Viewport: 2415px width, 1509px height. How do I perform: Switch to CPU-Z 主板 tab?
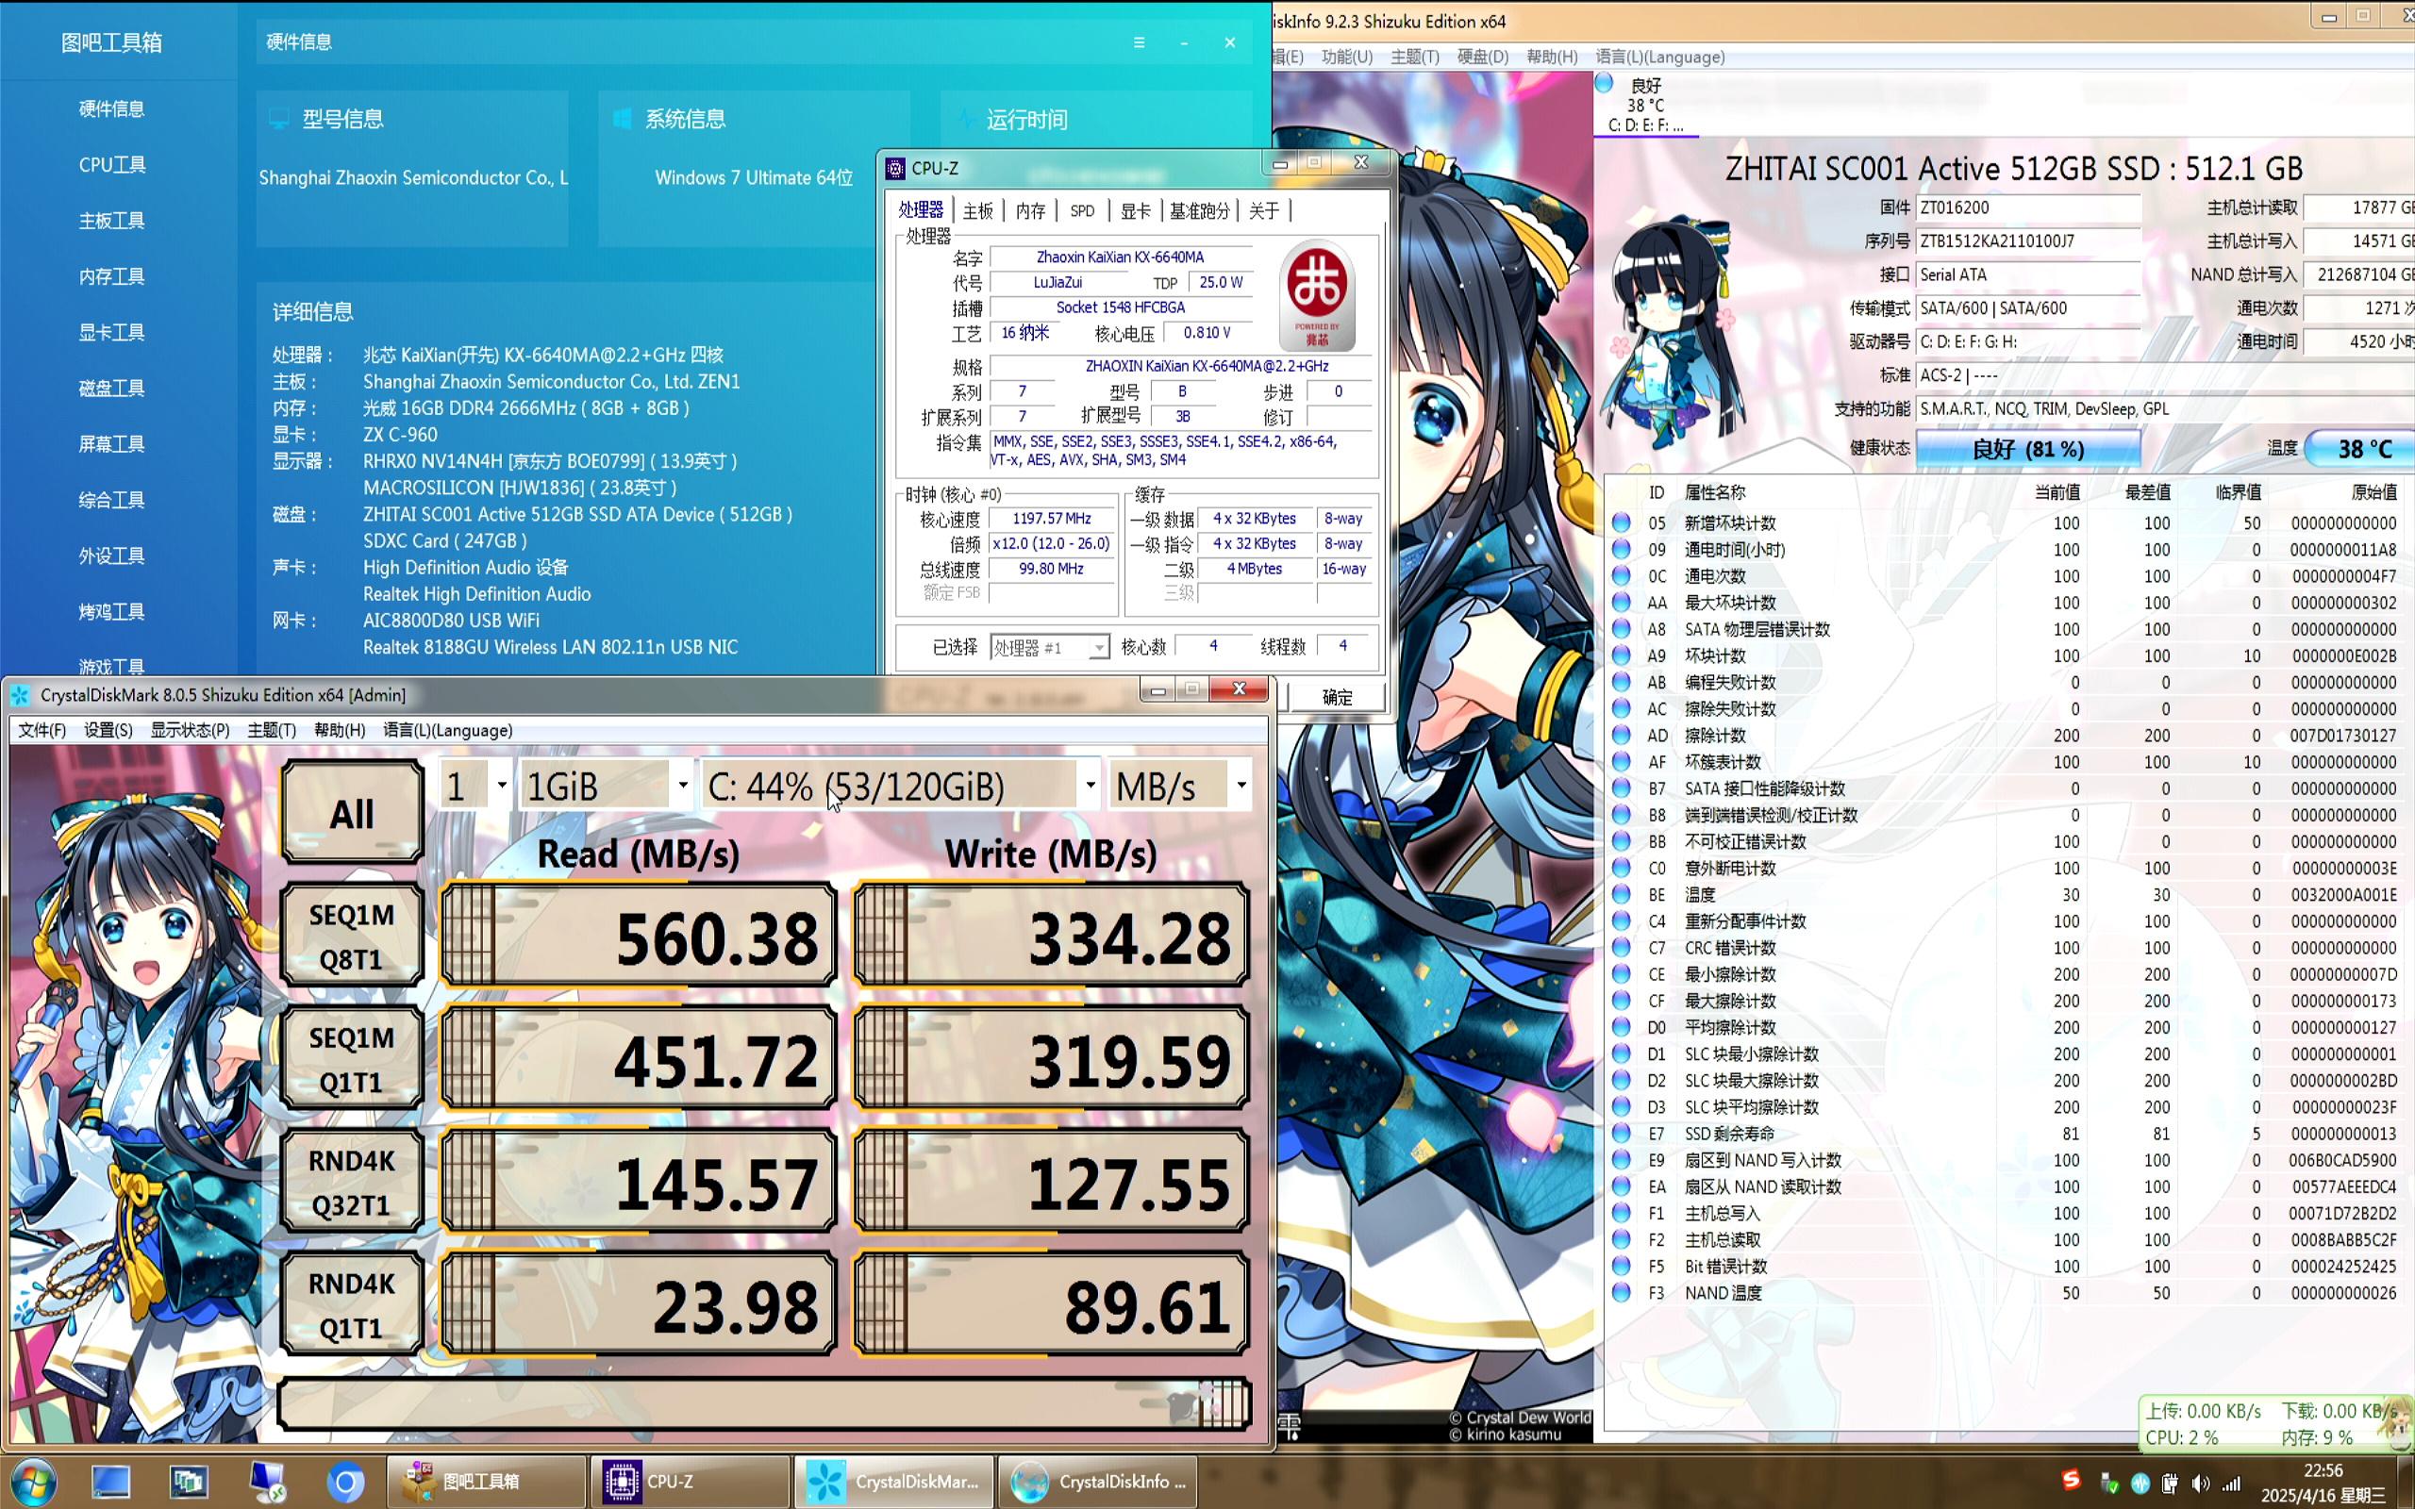click(977, 210)
